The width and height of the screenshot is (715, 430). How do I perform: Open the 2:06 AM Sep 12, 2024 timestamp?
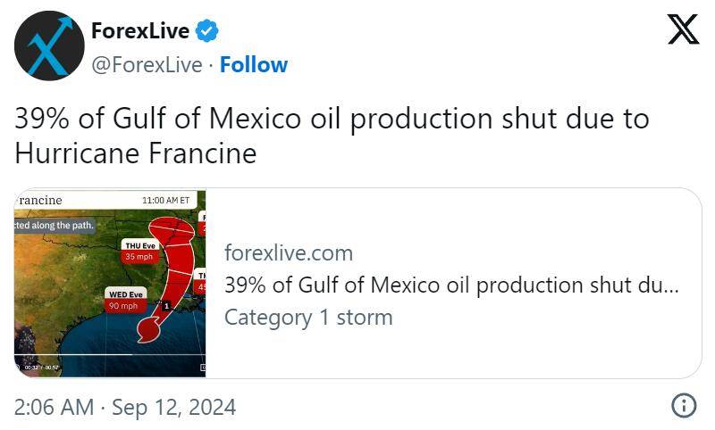click(x=125, y=407)
